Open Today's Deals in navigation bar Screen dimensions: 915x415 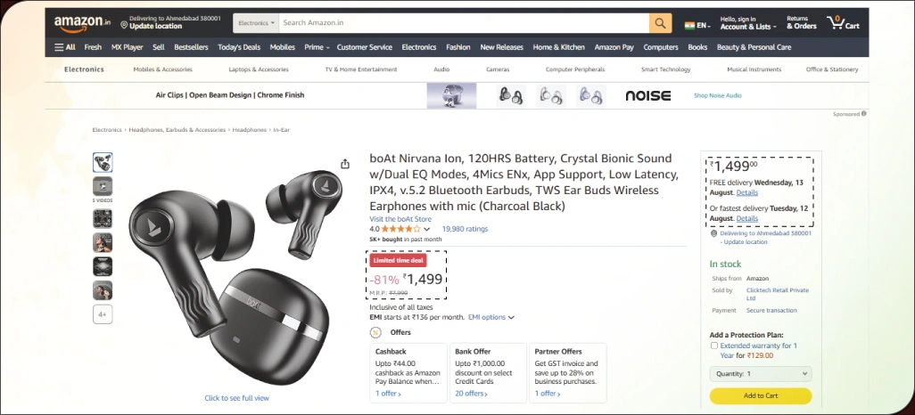239,47
